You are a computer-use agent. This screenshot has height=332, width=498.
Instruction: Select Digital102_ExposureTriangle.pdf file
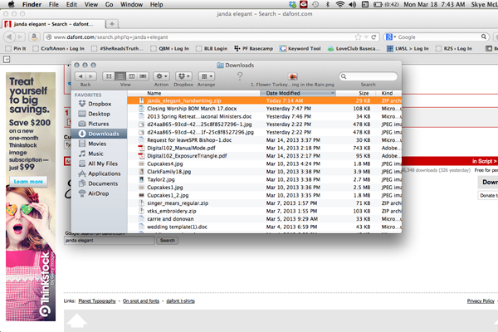(265, 156)
